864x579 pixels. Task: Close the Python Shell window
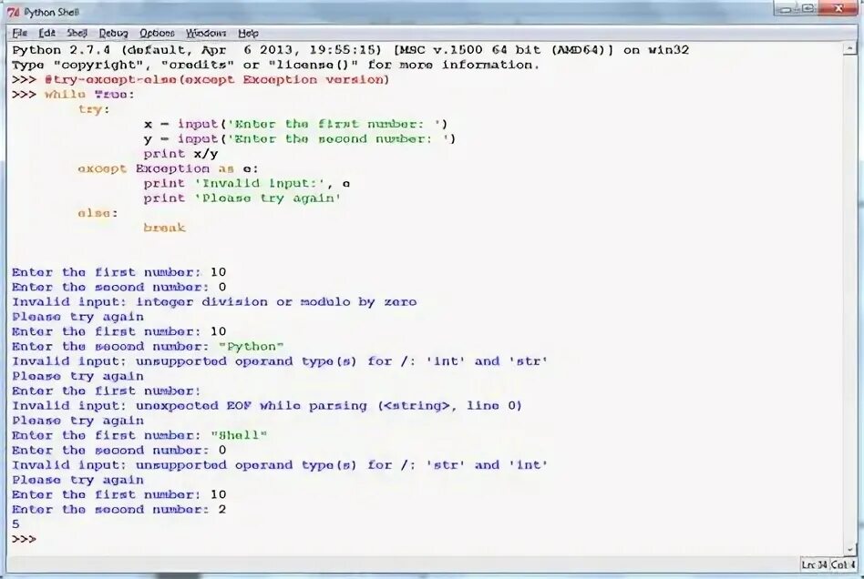(840, 8)
